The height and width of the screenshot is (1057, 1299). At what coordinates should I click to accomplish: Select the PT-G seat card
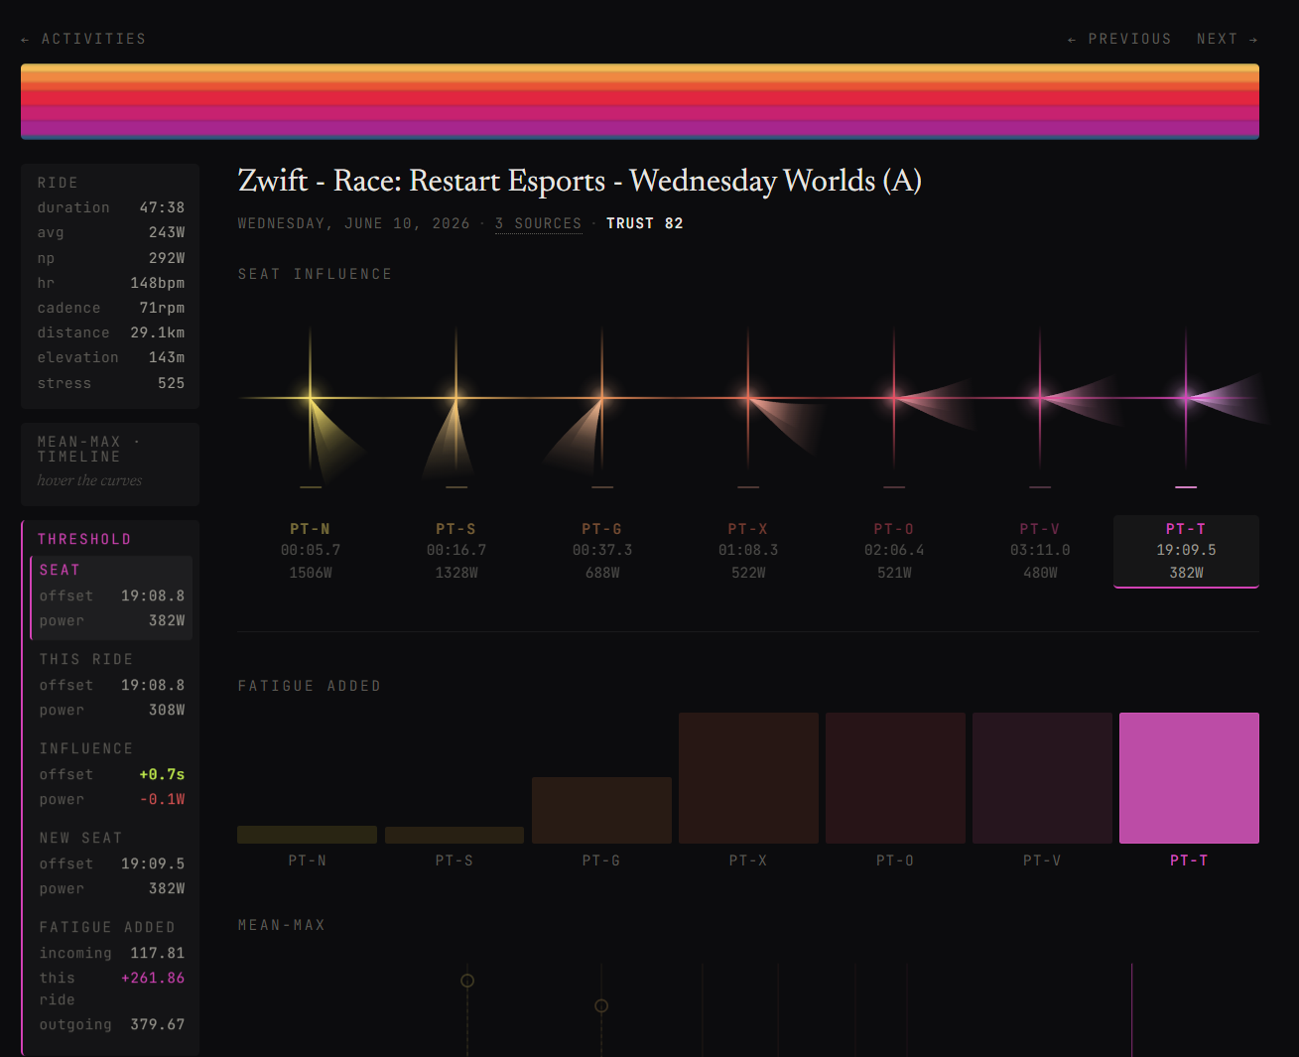602,551
